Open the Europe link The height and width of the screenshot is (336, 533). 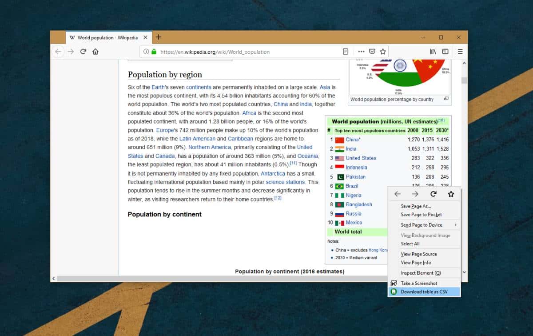[x=165, y=130]
